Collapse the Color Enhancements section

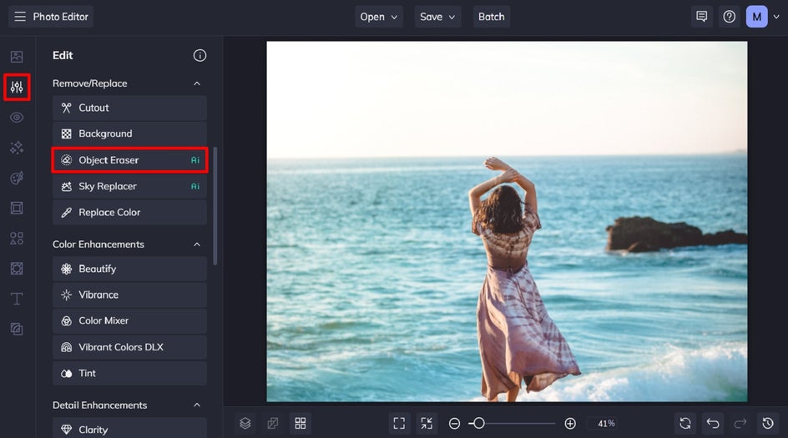click(197, 244)
